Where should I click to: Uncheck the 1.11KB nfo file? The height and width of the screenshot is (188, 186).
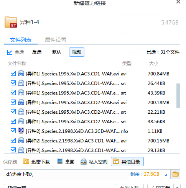point(13,131)
